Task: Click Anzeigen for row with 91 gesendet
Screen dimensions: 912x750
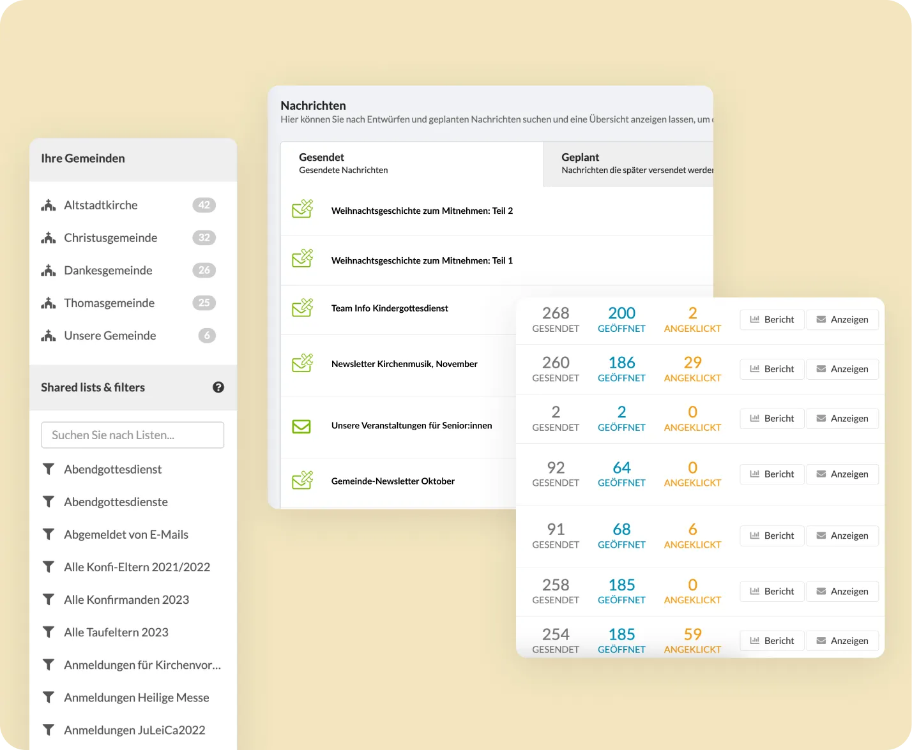Action: (842, 536)
